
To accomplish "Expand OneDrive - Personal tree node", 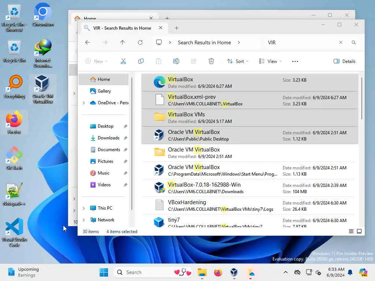I will pyautogui.click(x=84, y=103).
